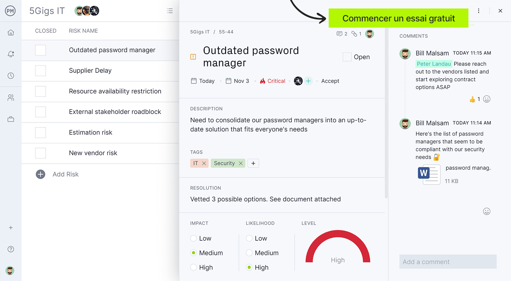This screenshot has width=511, height=281.
Task: Click the 55-44 breadcrumb ID
Action: [226, 32]
